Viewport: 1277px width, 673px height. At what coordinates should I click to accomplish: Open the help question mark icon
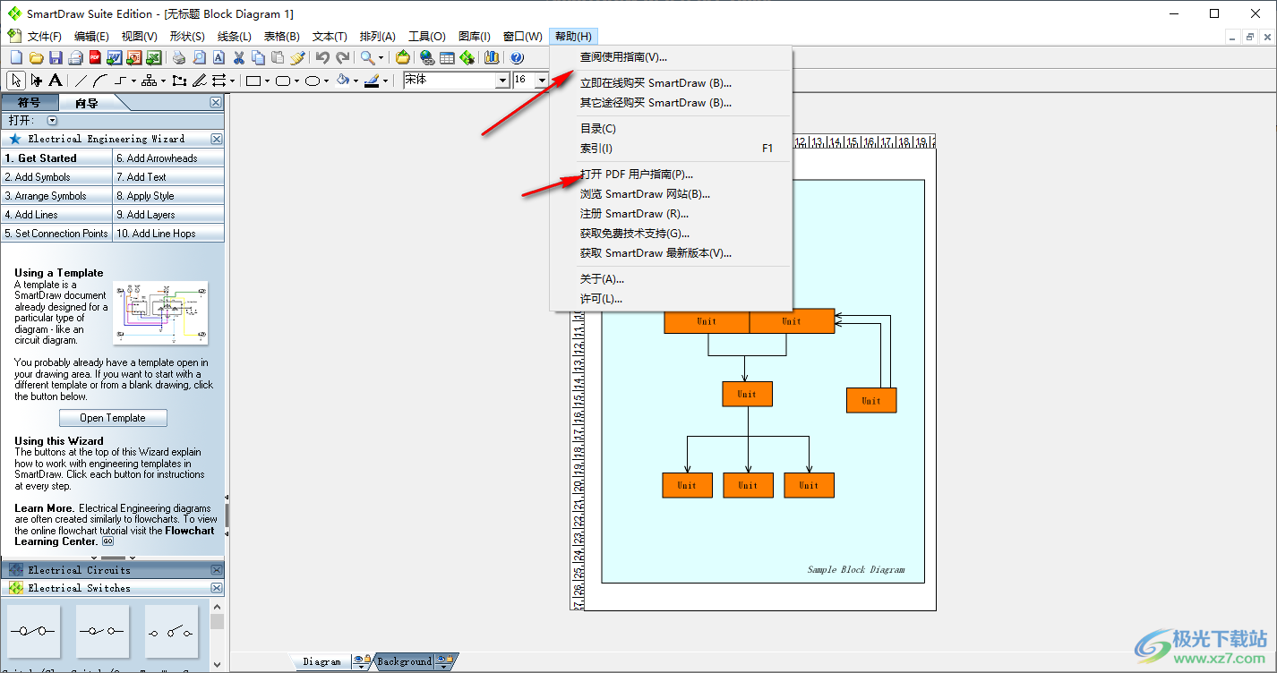(x=517, y=57)
